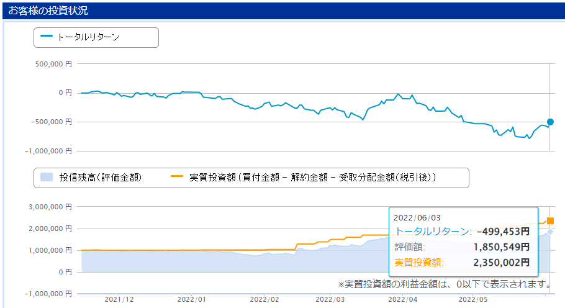Click the 2022/05 x-axis label
This screenshot has height=308, width=565.
point(472,299)
